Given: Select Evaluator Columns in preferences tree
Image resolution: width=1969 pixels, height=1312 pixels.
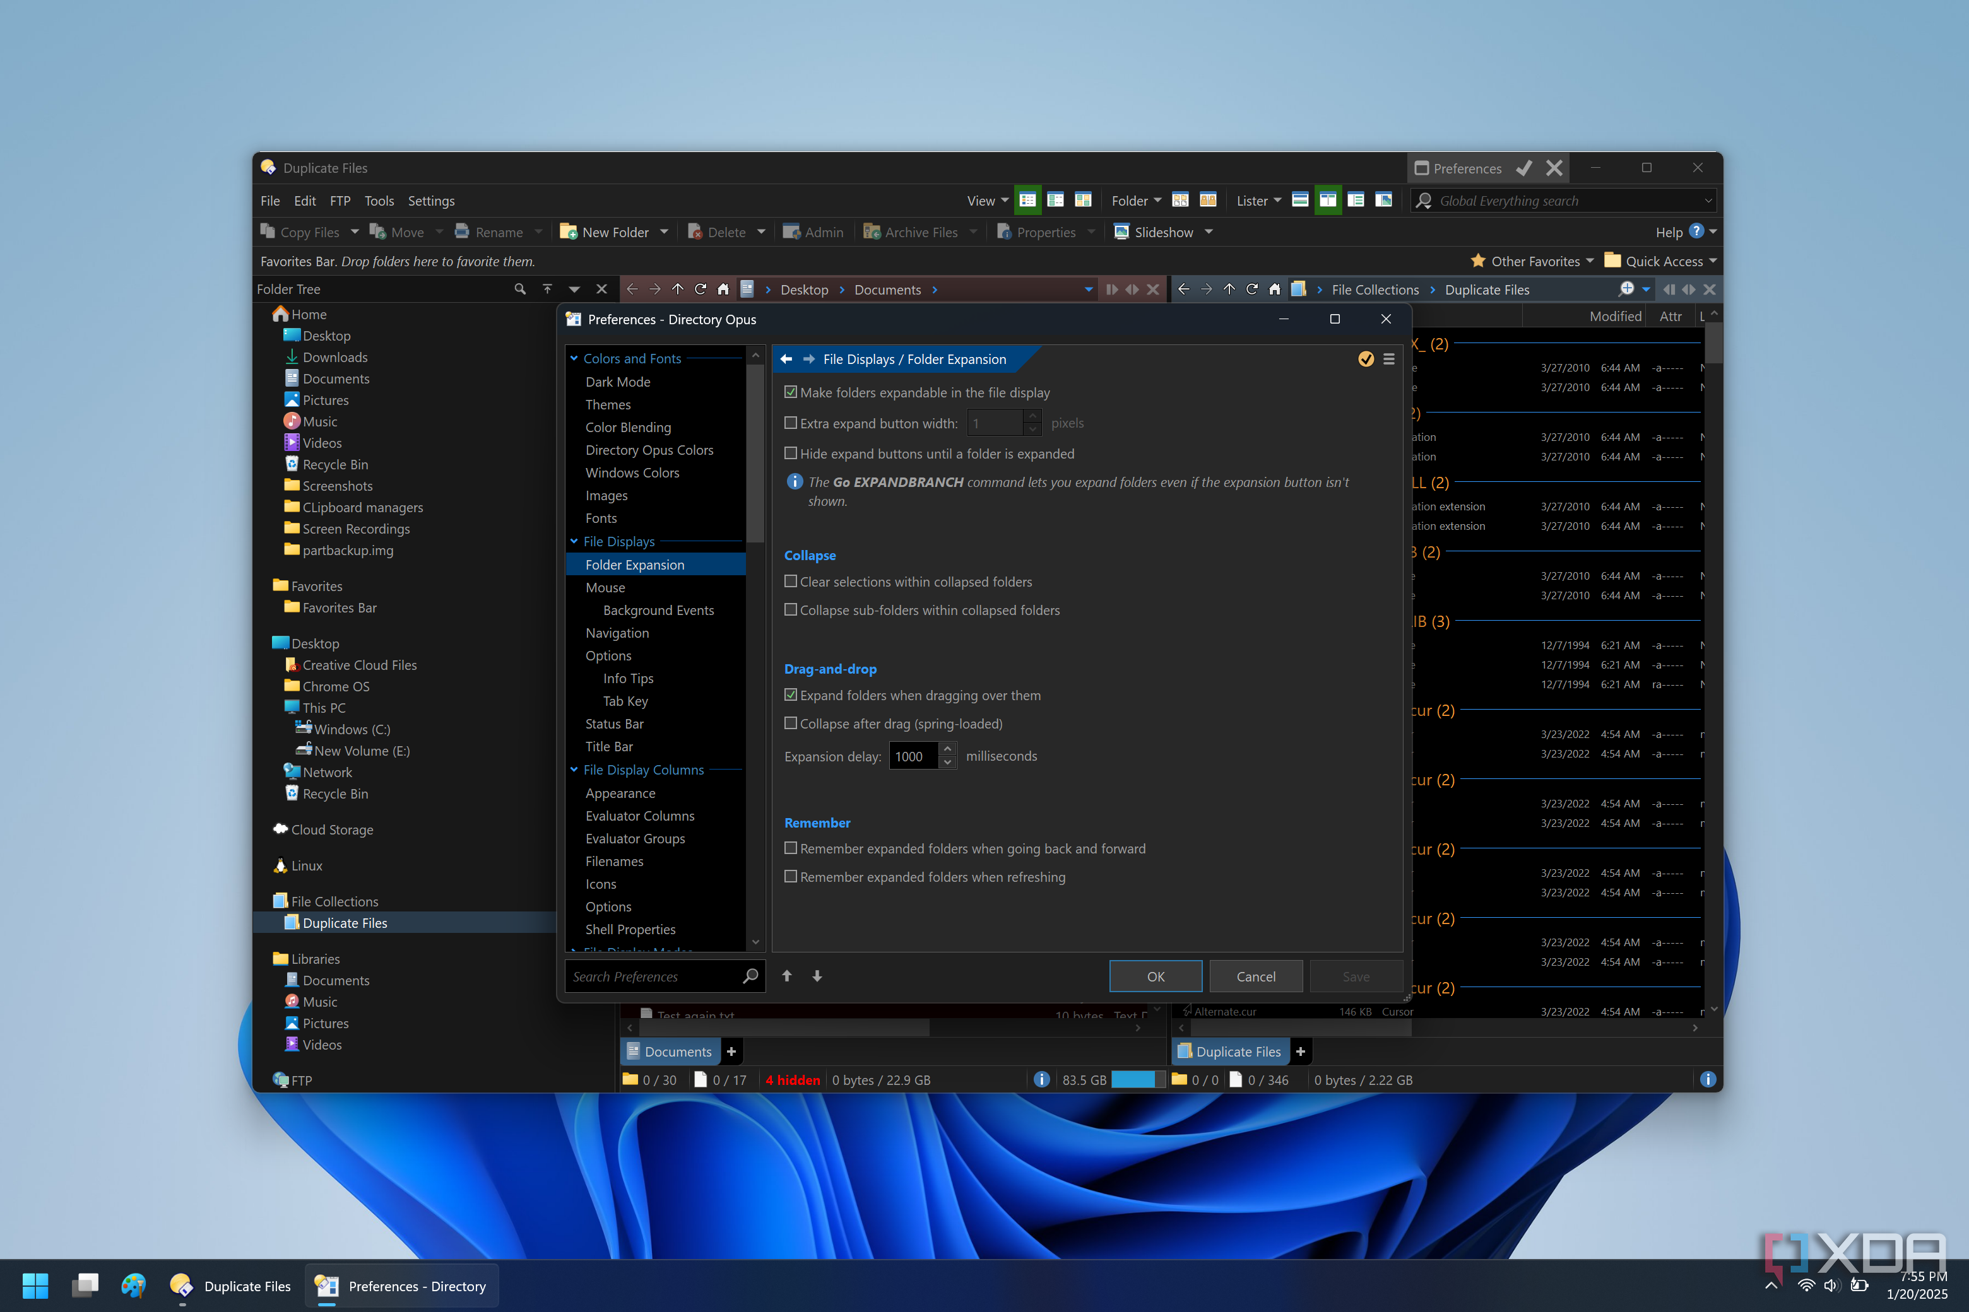Looking at the screenshot, I should click(x=639, y=816).
